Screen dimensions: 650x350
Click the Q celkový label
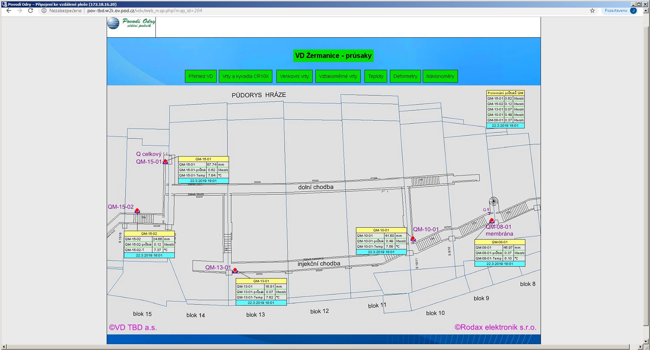[149, 154]
